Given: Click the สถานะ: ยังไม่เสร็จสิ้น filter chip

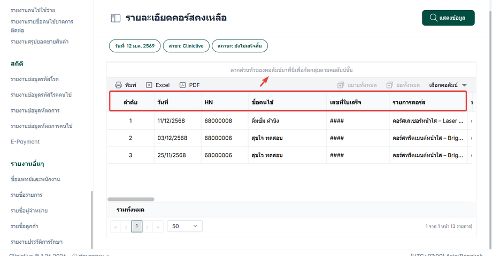Looking at the screenshot, I should tap(240, 46).
